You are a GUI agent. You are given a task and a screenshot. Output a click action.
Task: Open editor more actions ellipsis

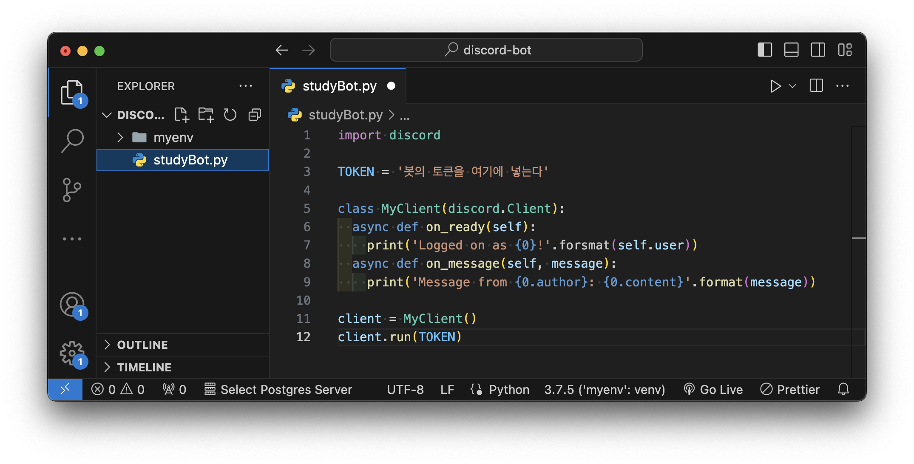[842, 86]
